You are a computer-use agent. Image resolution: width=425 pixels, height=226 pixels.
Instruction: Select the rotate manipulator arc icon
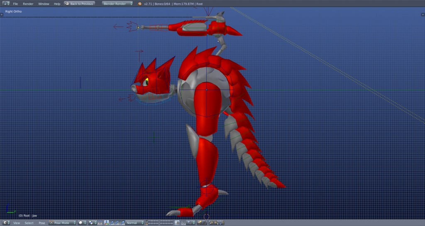pos(117,223)
